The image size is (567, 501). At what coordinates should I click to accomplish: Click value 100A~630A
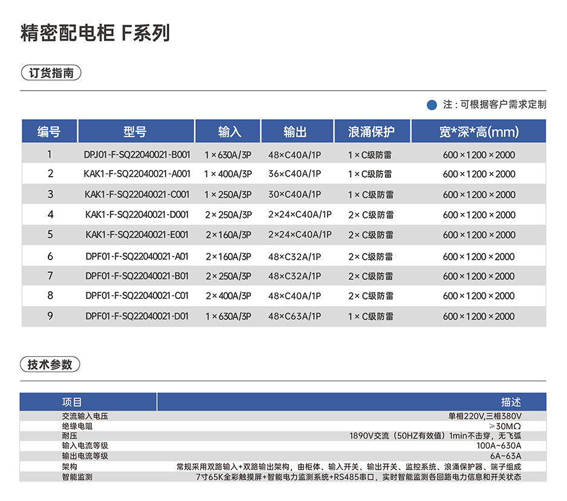(x=499, y=445)
